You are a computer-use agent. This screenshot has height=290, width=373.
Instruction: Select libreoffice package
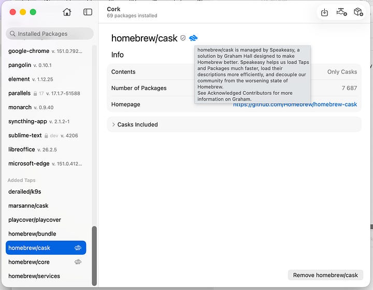(x=46, y=150)
